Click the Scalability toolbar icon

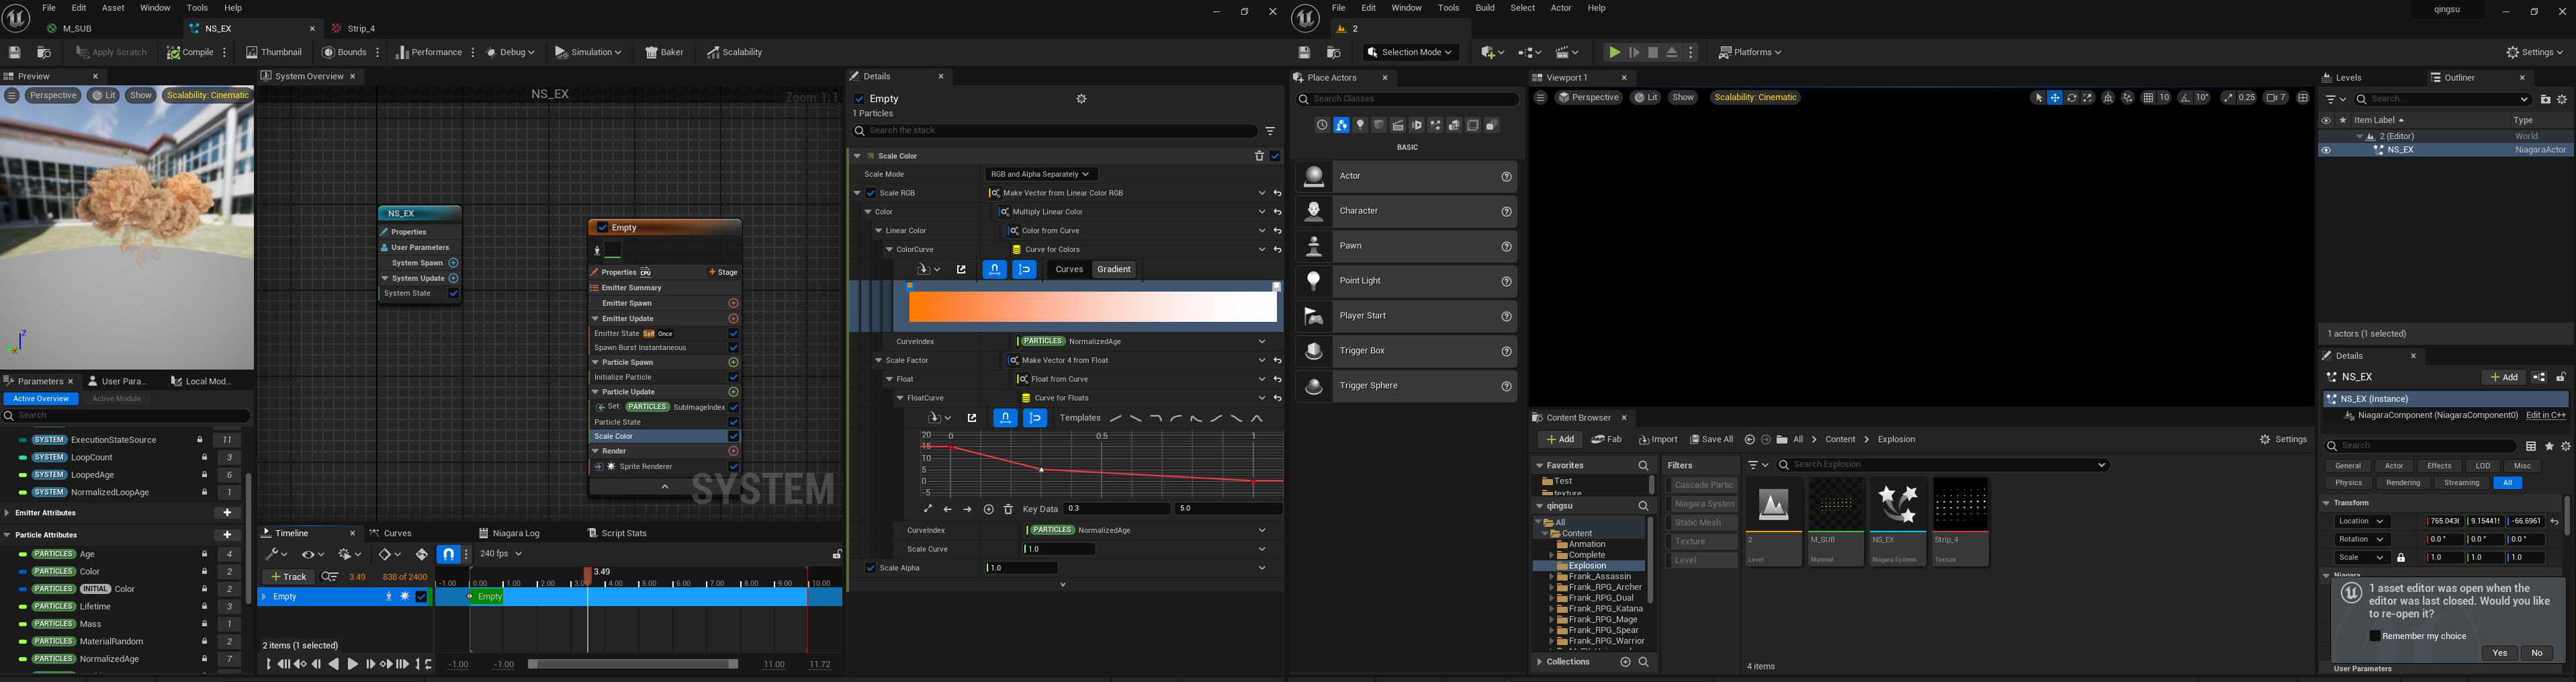point(734,52)
